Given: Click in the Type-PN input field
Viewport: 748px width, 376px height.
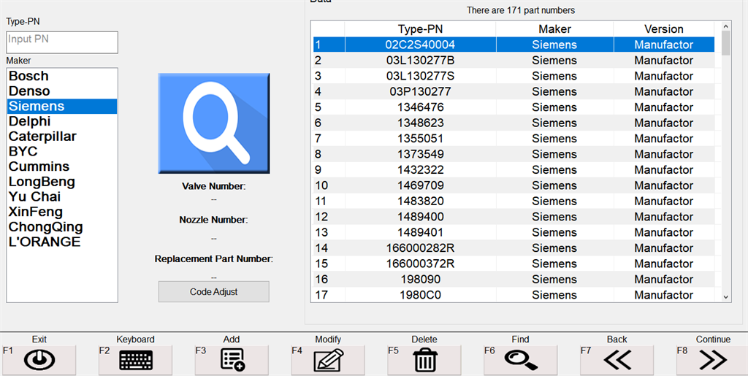Looking at the screenshot, I should [62, 42].
